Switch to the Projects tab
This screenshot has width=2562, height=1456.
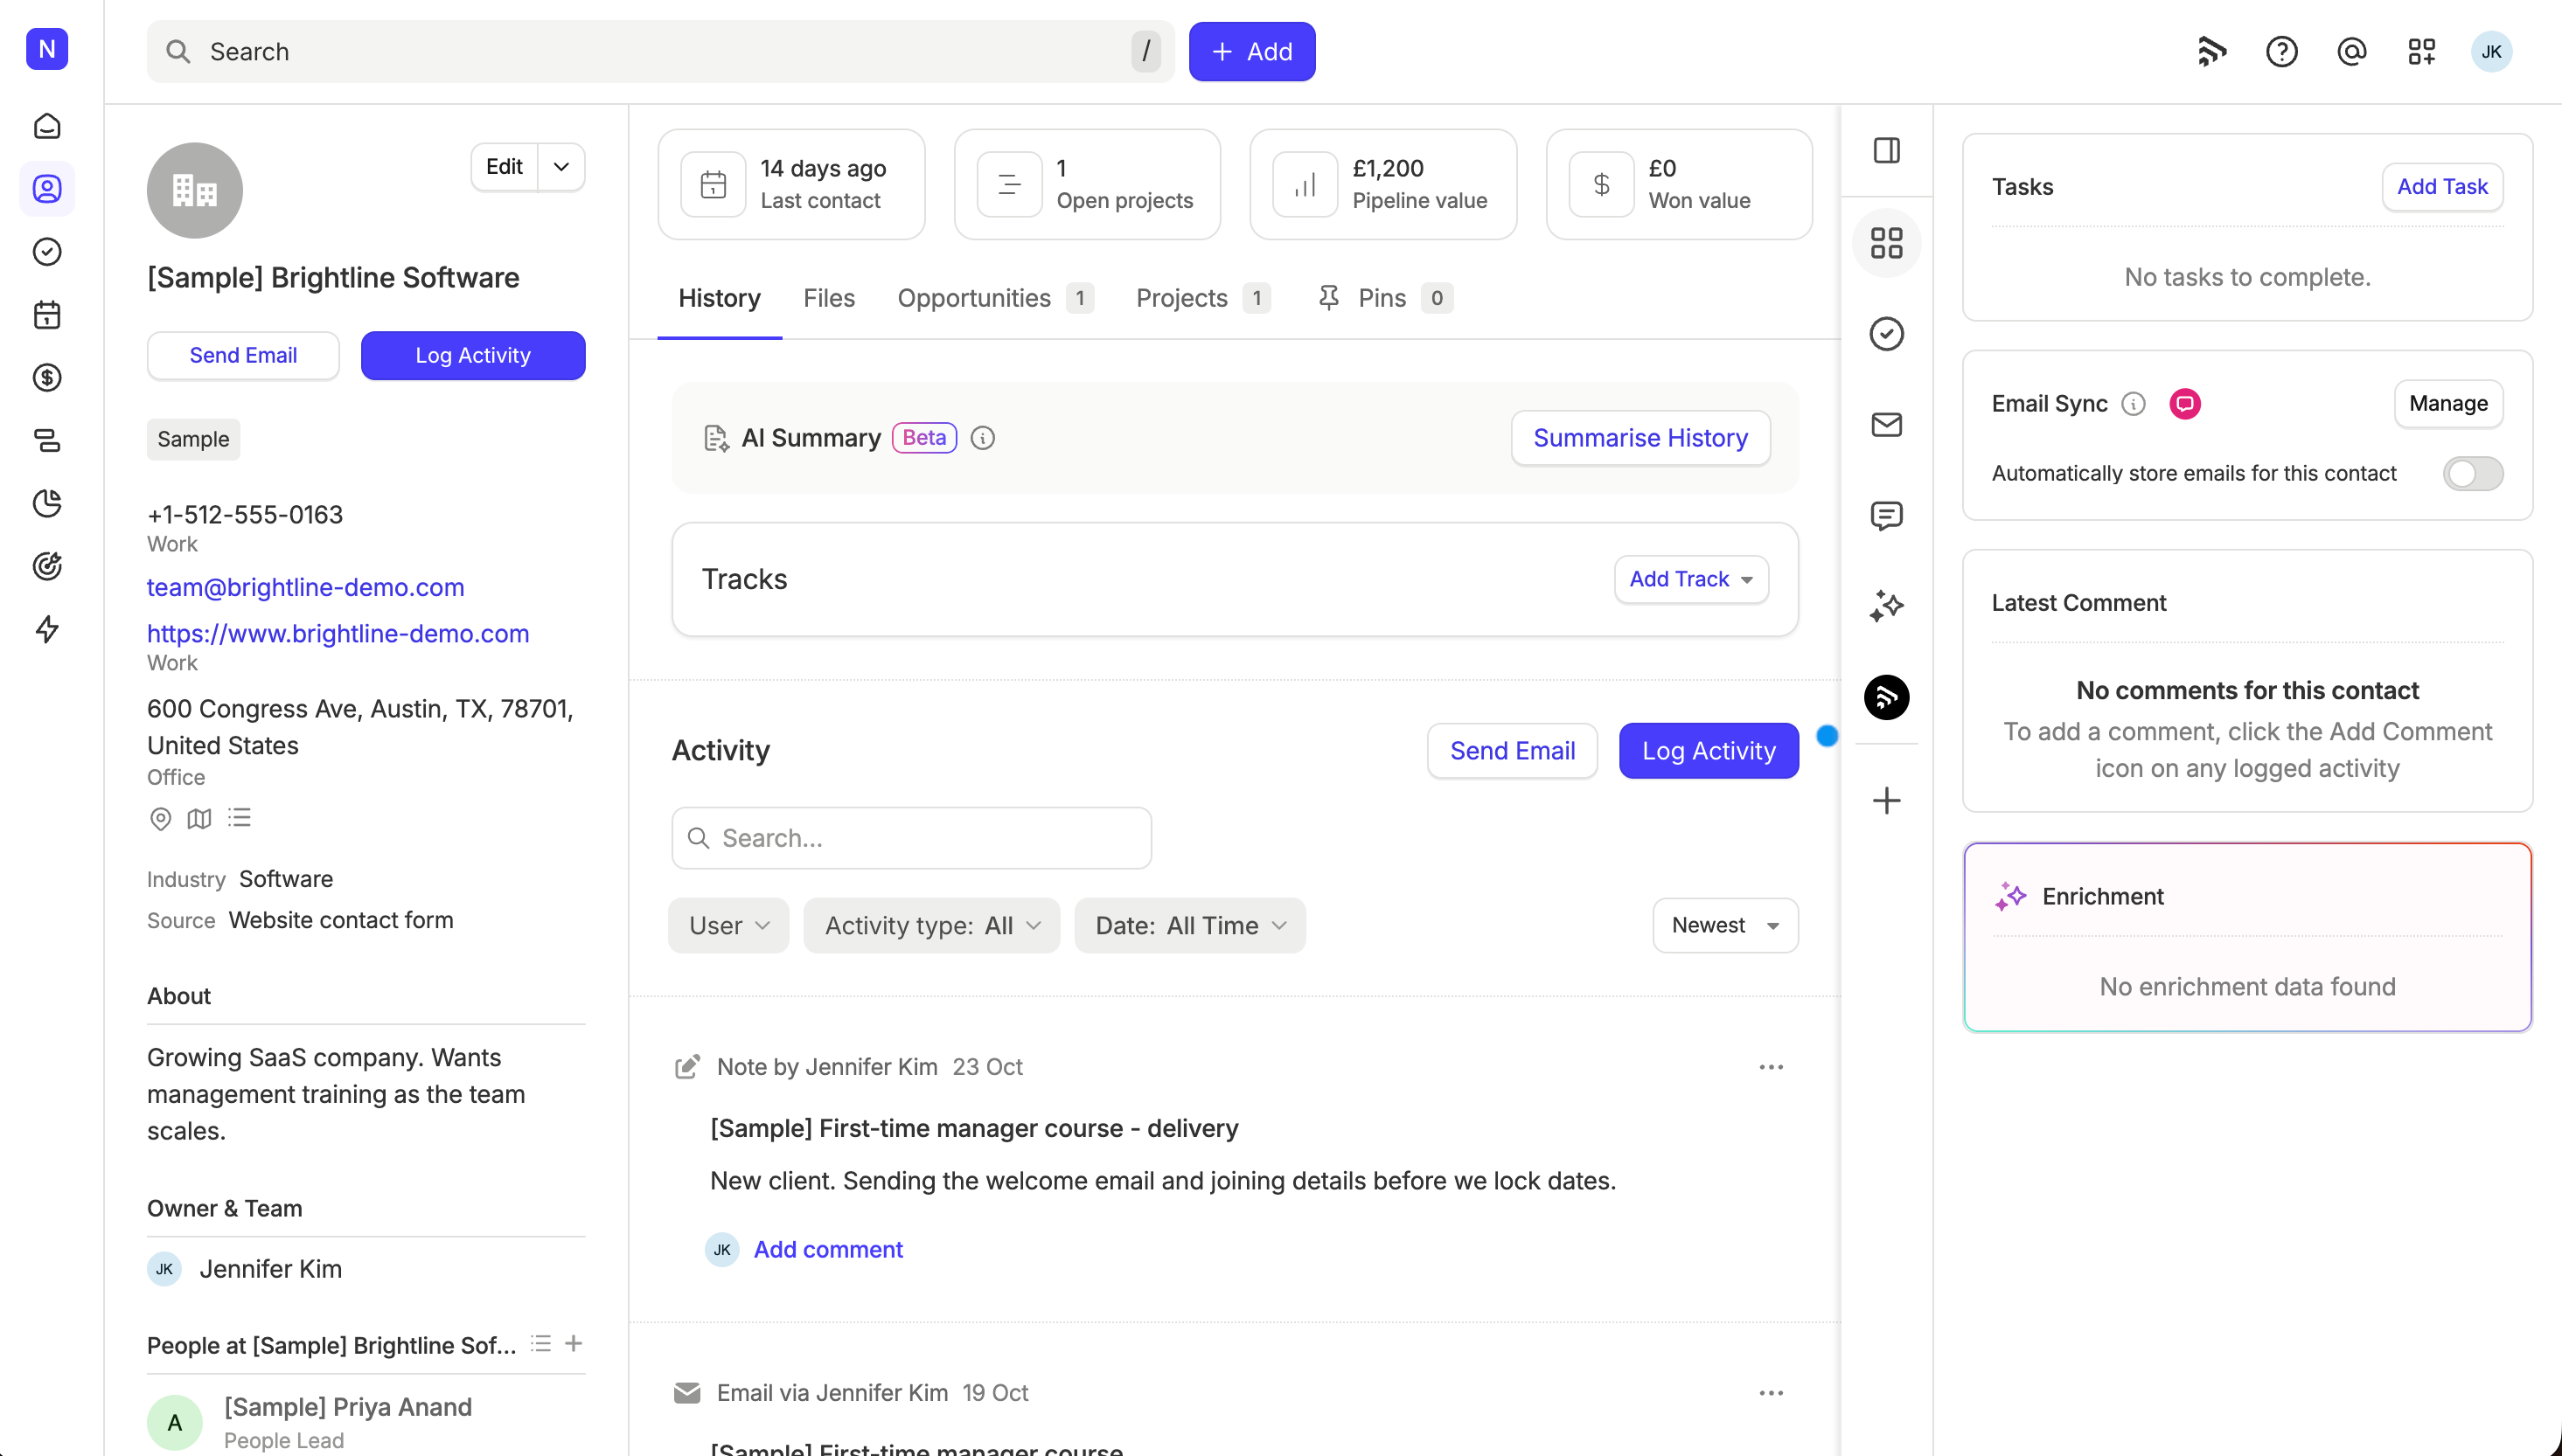pos(1203,298)
